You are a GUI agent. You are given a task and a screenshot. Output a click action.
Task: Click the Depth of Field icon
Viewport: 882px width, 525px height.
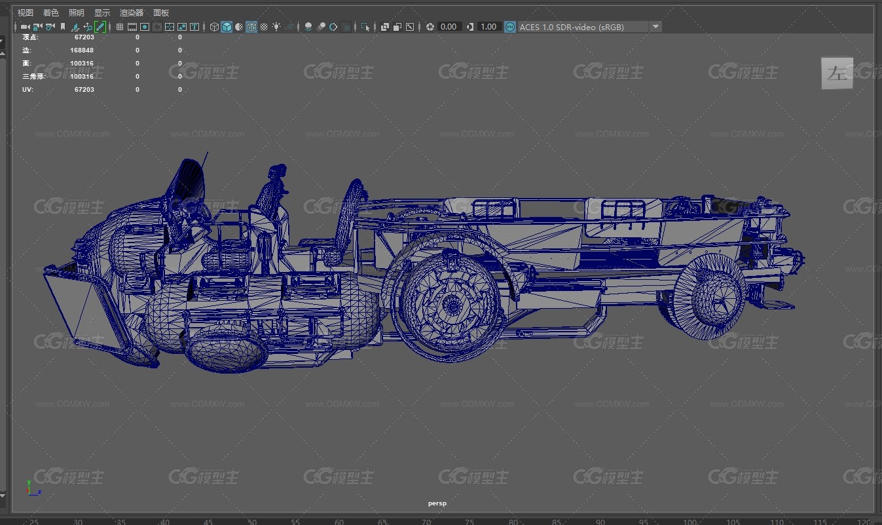(346, 27)
